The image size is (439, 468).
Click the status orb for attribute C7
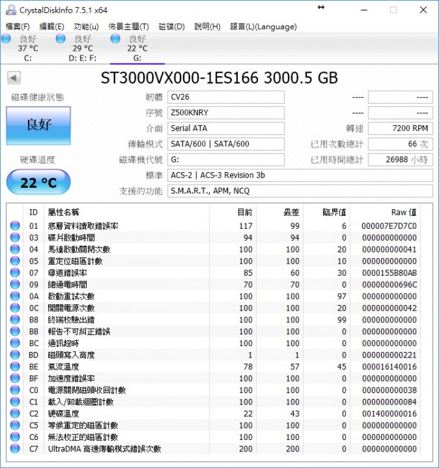point(15,448)
